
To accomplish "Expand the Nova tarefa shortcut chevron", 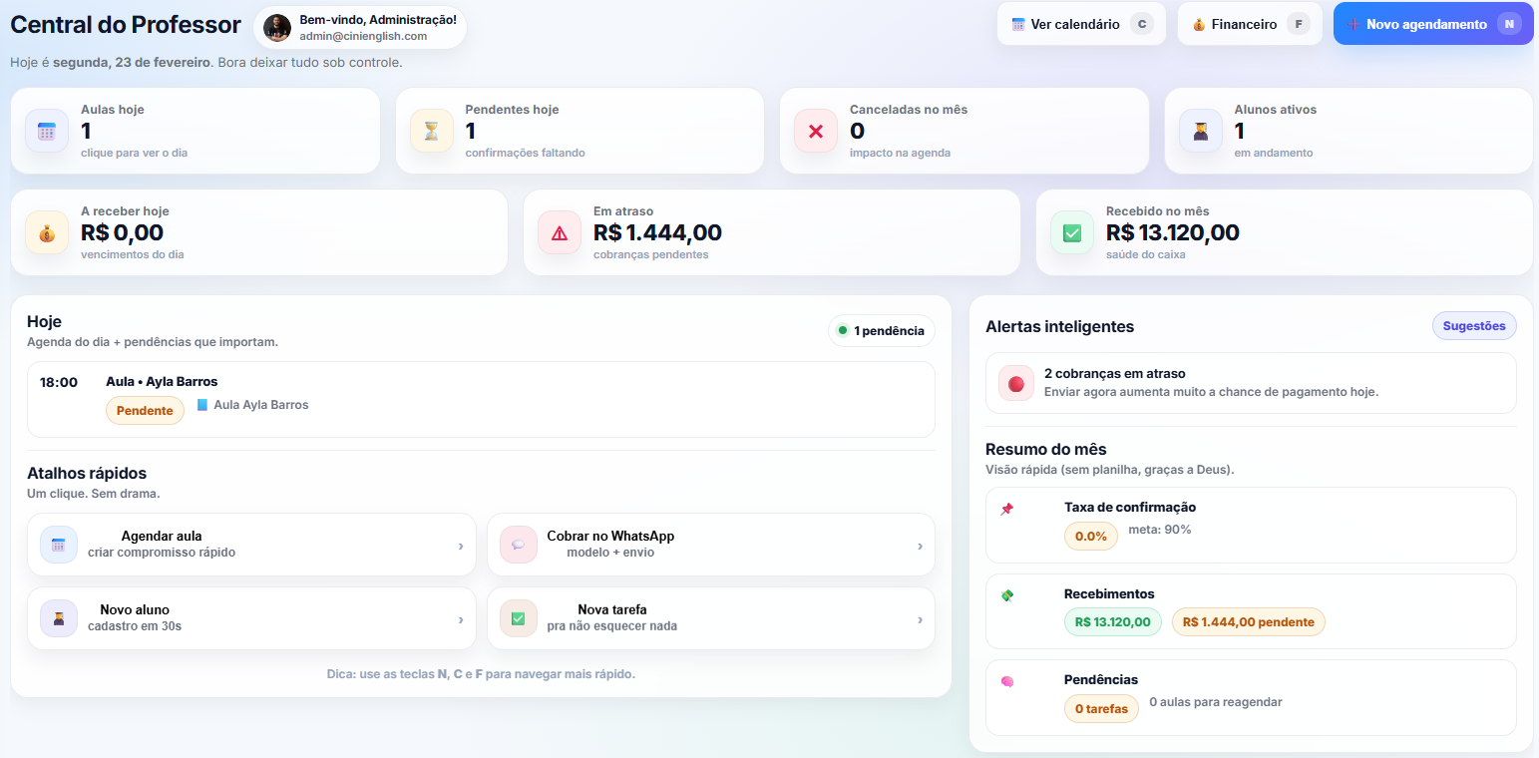I will tap(921, 618).
